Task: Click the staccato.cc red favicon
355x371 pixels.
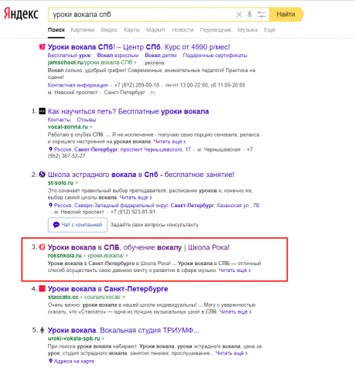Action: pyautogui.click(x=42, y=288)
